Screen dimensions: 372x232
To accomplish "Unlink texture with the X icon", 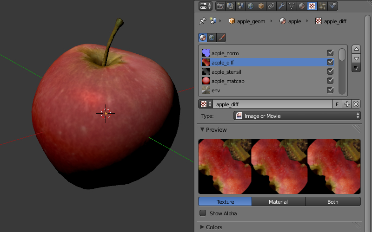I will (x=356, y=104).
